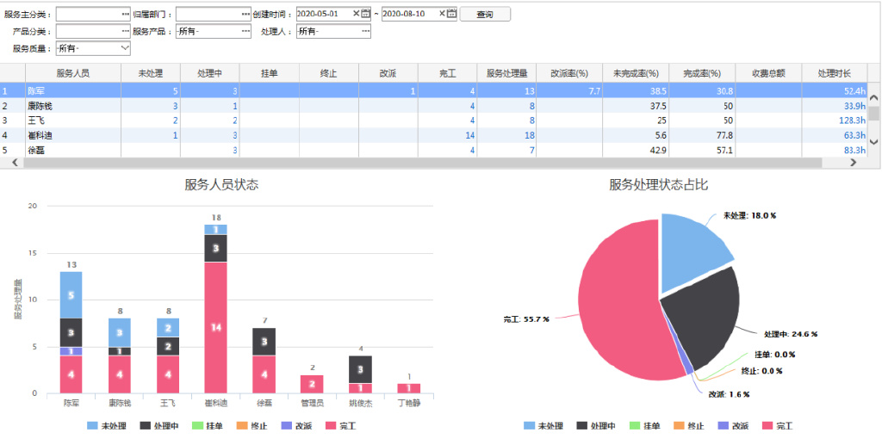Click ellipsis button of 服务主分类 field
The width and height of the screenshot is (882, 445).
tap(124, 15)
